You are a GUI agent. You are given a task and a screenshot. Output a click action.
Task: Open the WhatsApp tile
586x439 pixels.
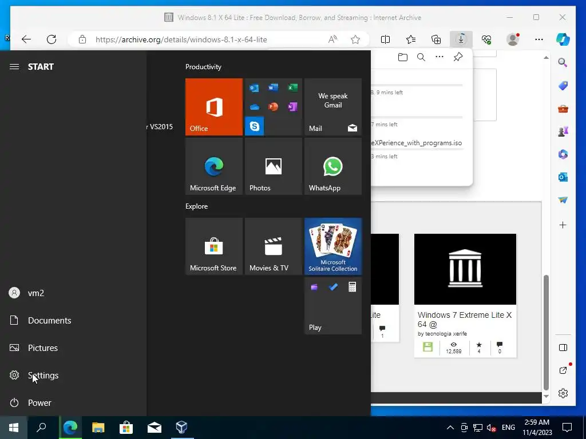click(333, 166)
